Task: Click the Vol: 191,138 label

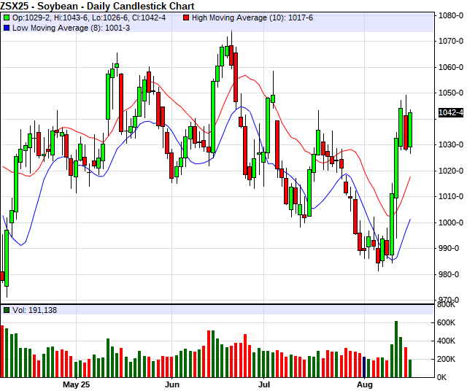Action: coord(34,310)
